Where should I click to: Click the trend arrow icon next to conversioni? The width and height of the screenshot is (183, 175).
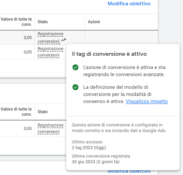coord(63,40)
